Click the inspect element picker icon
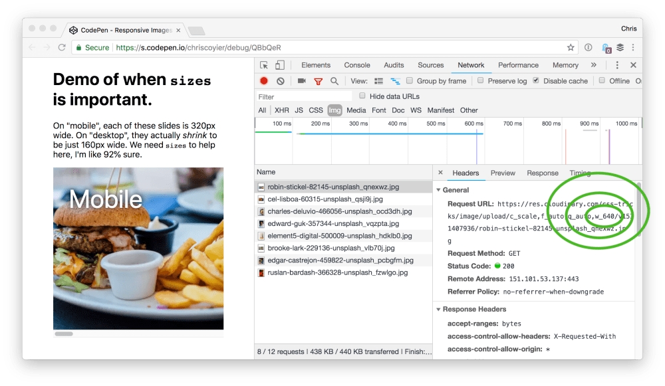665x386 pixels. (264, 65)
